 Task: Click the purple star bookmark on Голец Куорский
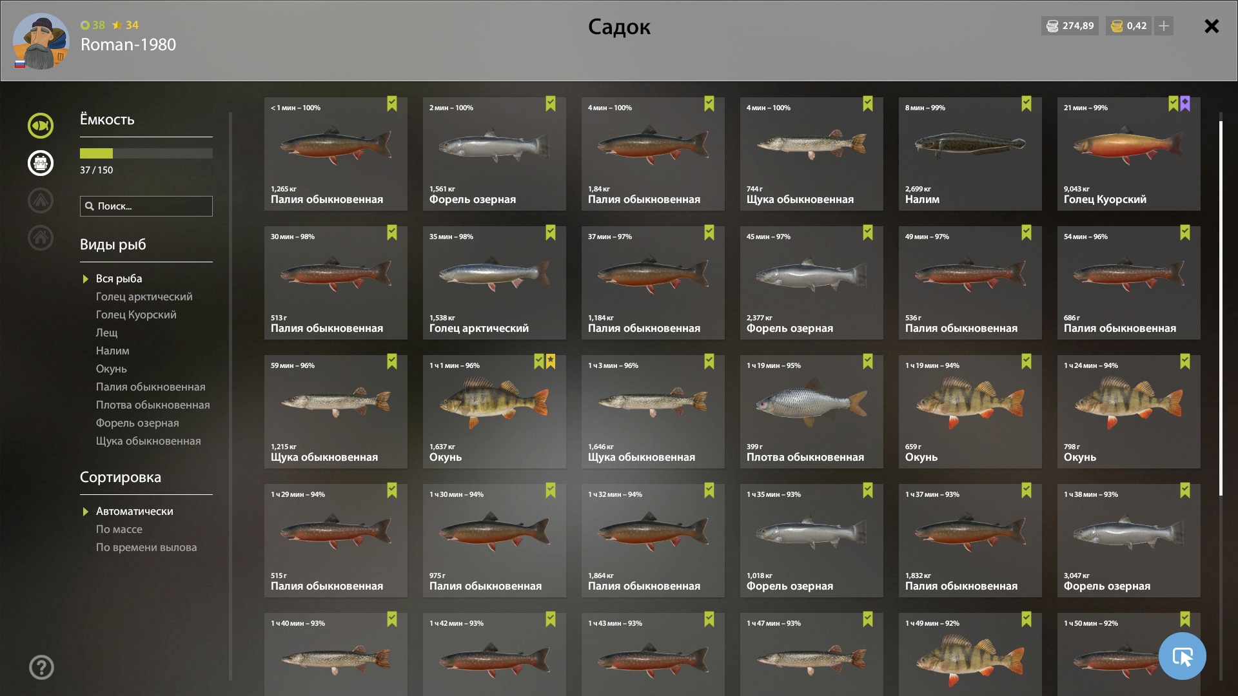click(x=1185, y=104)
